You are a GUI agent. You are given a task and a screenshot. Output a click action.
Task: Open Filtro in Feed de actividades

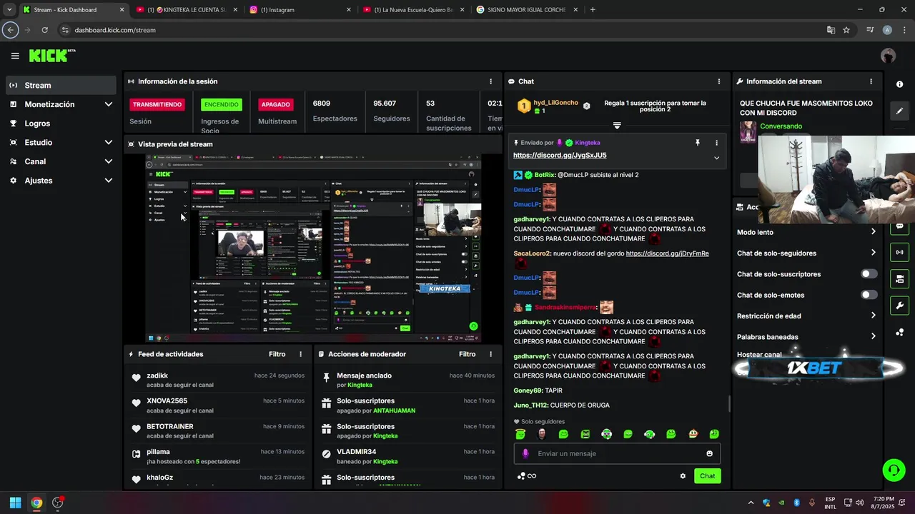point(277,354)
